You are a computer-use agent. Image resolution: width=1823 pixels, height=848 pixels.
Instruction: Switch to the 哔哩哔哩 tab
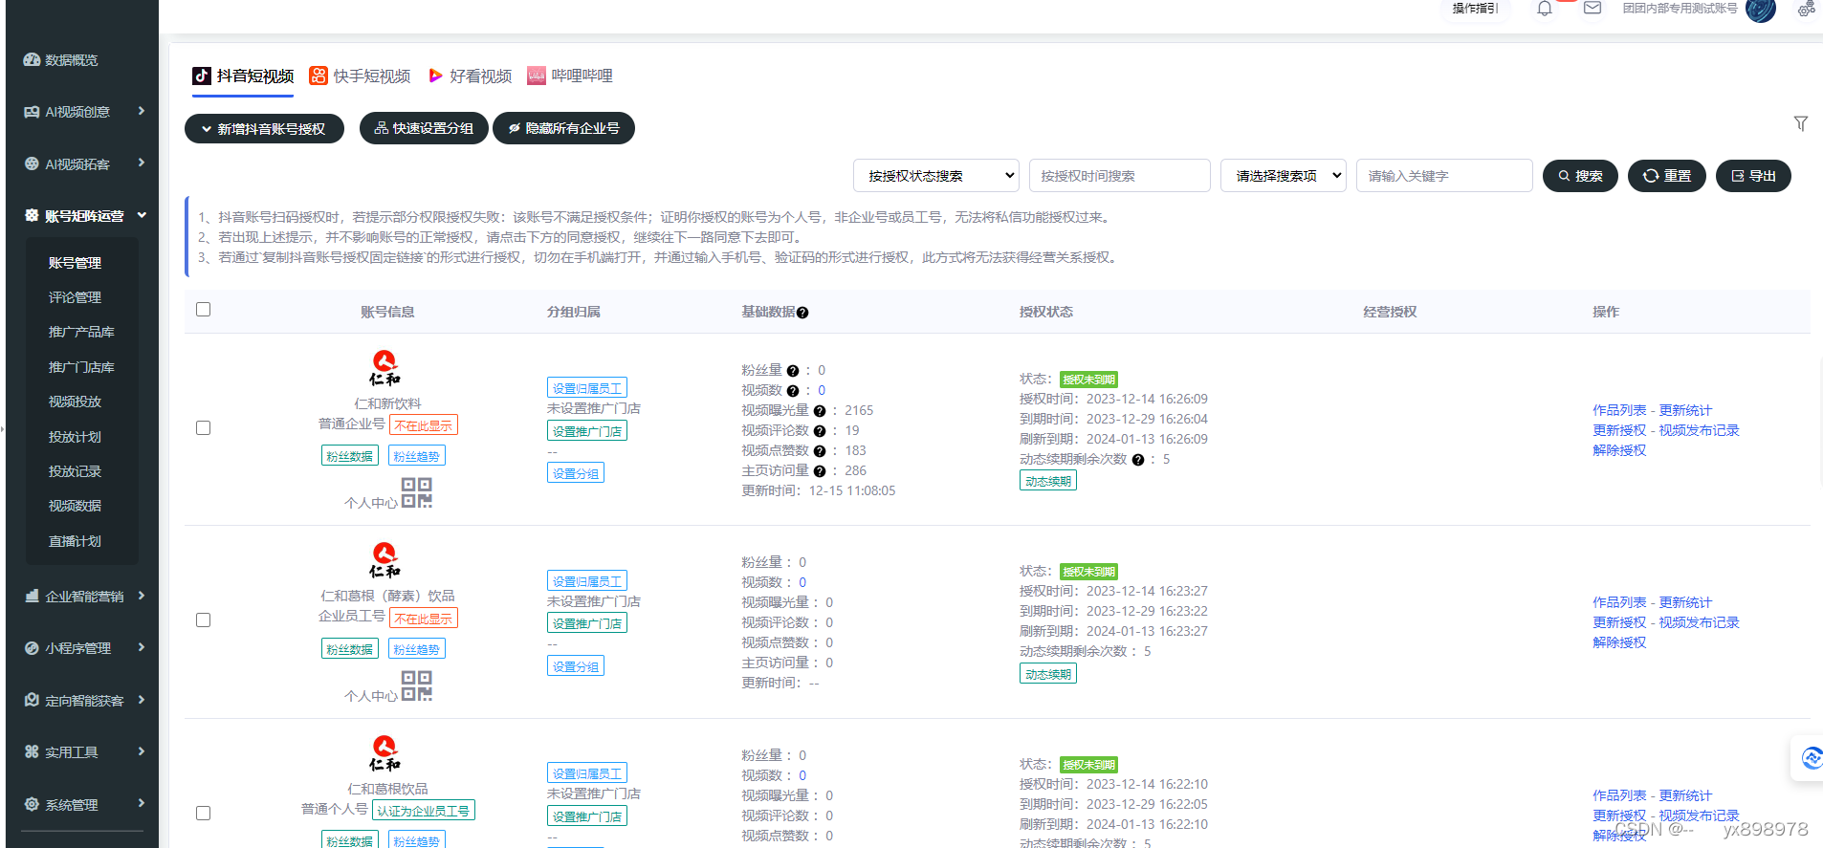(x=570, y=76)
